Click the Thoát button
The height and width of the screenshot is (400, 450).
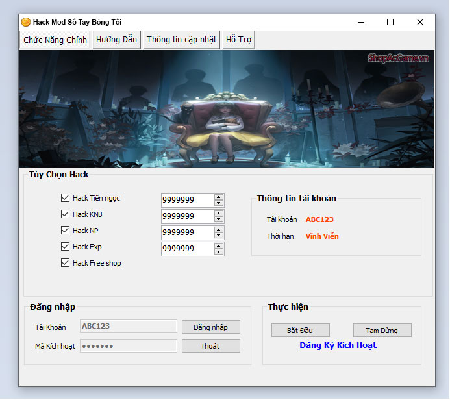(x=211, y=346)
